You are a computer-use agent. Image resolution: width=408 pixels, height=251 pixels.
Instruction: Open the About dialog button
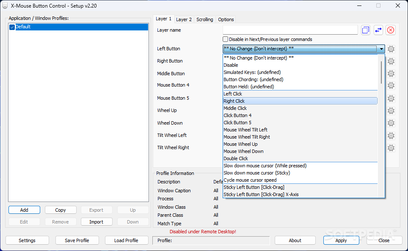click(295, 240)
